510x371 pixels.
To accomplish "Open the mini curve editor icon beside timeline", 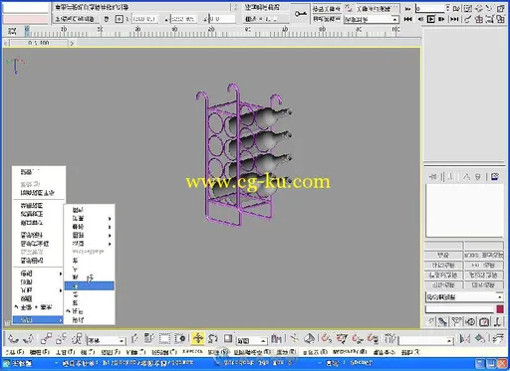I will click(12, 32).
